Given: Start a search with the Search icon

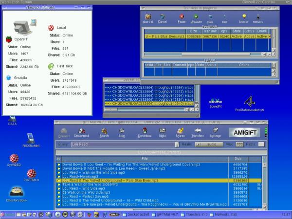Looking at the screenshot, I should pyautogui.click(x=104, y=133).
